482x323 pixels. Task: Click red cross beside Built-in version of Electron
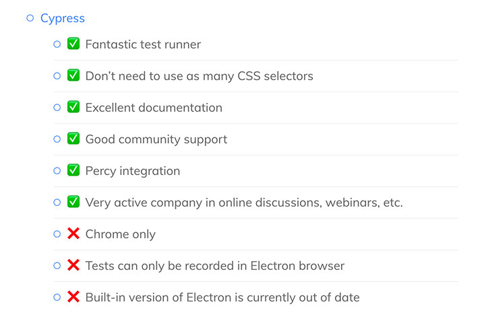click(73, 297)
